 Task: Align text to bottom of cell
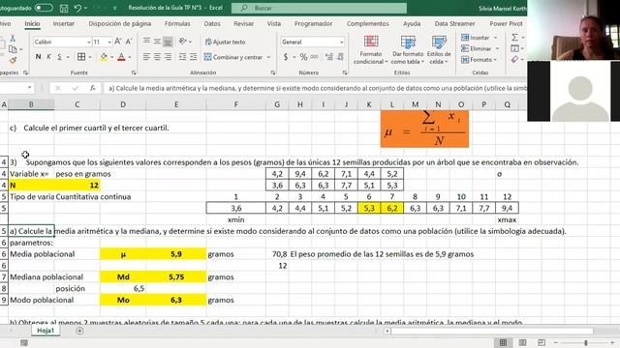pyautogui.click(x=168, y=41)
